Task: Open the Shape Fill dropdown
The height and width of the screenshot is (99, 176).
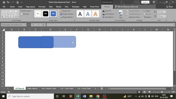Action: point(66,11)
